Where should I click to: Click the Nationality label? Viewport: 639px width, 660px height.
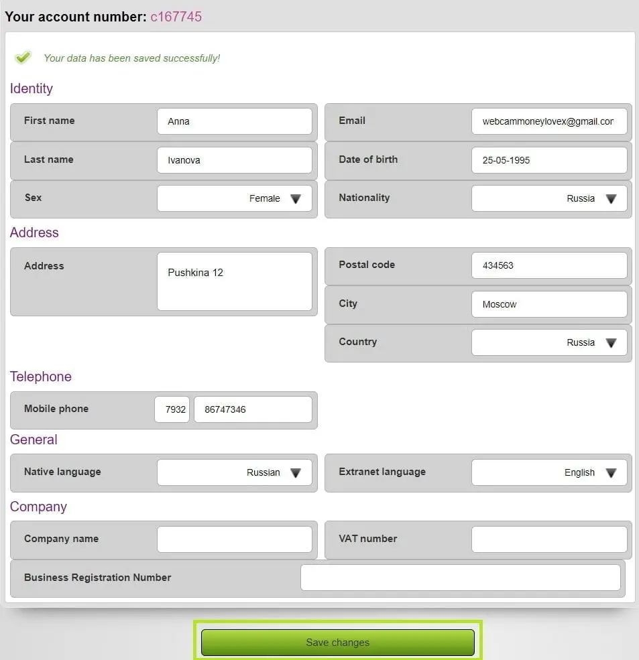[364, 198]
